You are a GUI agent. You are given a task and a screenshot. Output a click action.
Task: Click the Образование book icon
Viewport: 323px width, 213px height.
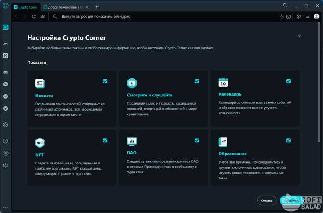223,142
